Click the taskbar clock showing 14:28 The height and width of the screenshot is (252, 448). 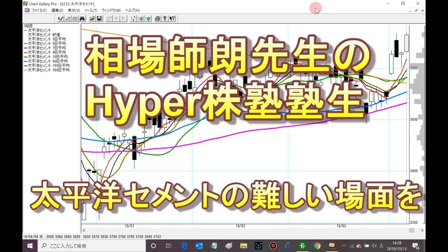(x=397, y=246)
